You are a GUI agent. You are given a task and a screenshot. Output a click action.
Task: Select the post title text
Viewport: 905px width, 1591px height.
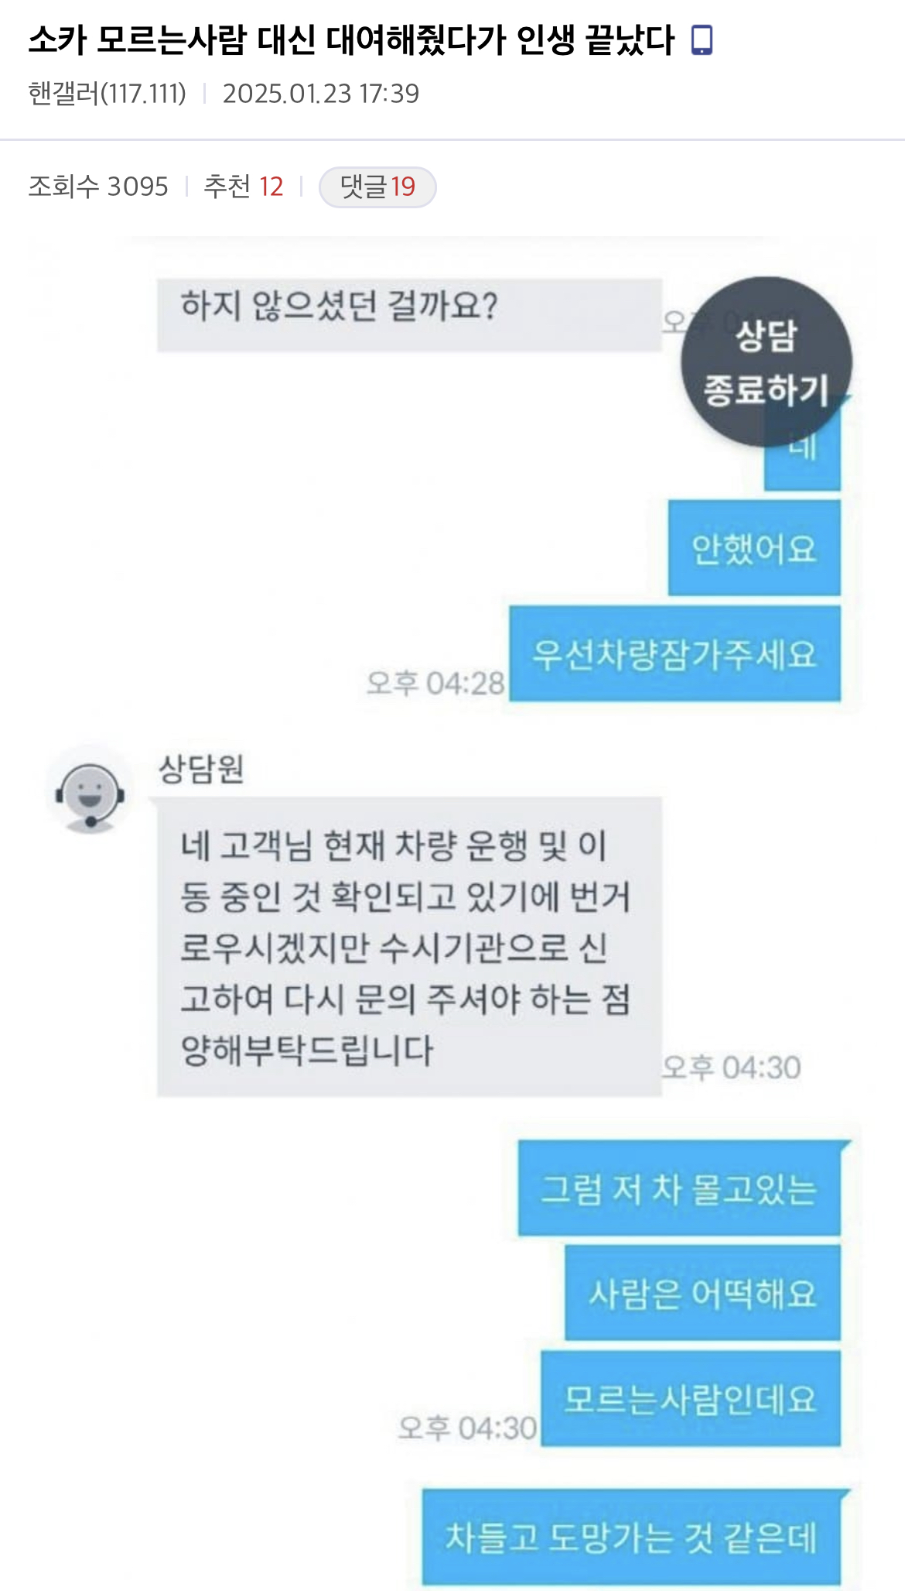point(351,40)
